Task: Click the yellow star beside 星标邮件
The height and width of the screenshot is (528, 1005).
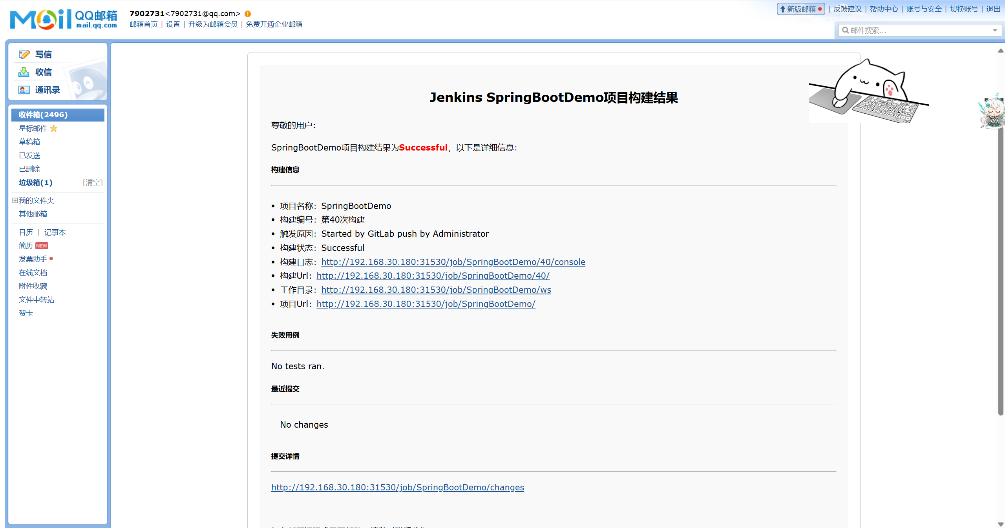Action: (54, 129)
